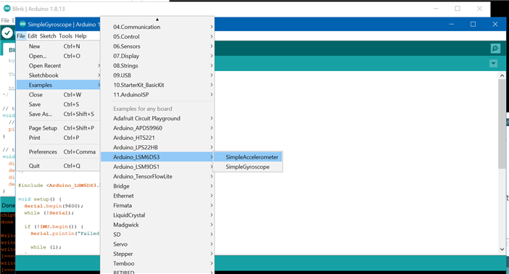Select the Arduino_LSM6DS3 library entry
This screenshot has height=274, width=509.
pyautogui.click(x=157, y=157)
